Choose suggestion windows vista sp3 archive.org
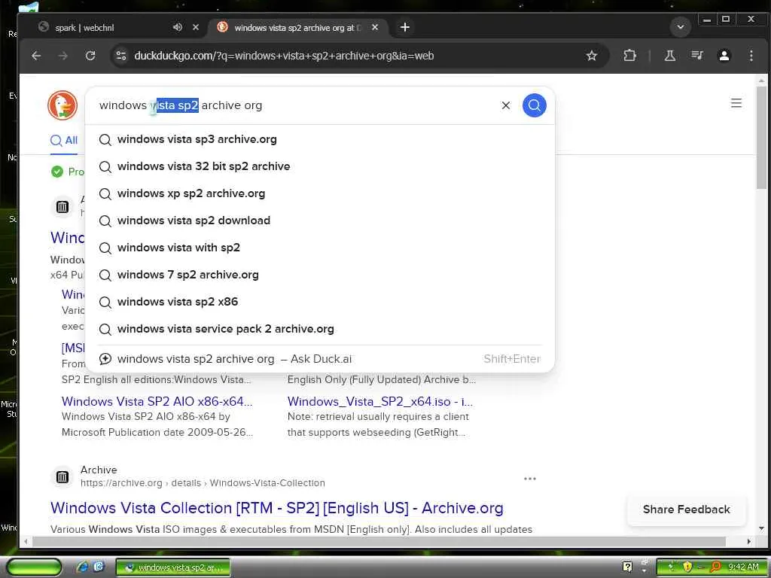Image resolution: width=771 pixels, height=578 pixels. [x=320, y=139]
